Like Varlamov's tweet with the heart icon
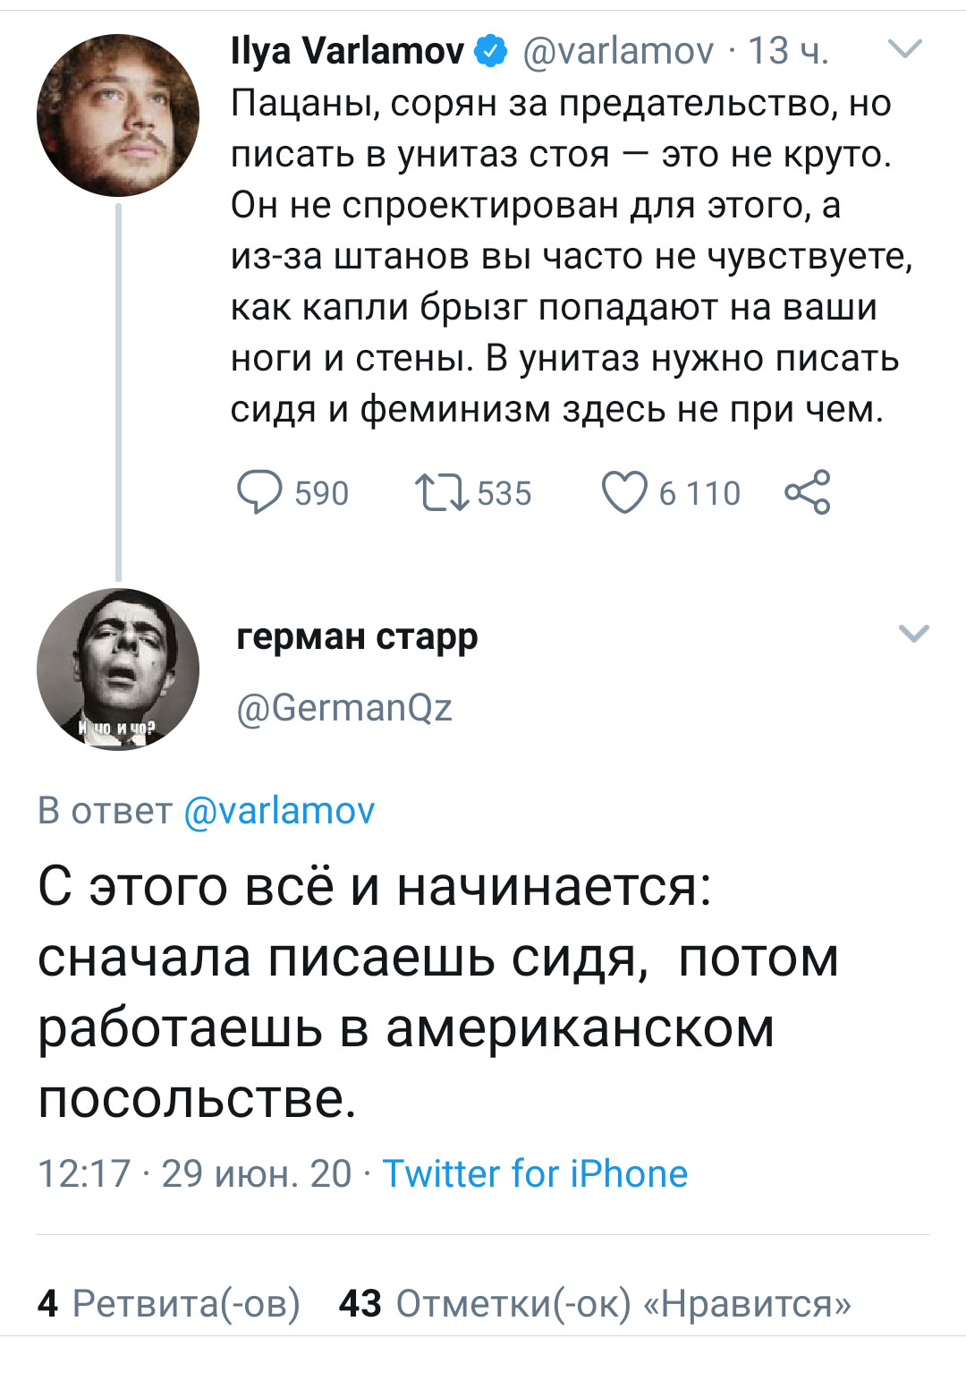 tap(623, 492)
